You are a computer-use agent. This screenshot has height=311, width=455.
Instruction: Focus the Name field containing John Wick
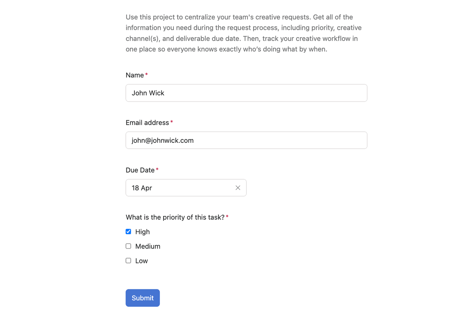(x=246, y=93)
